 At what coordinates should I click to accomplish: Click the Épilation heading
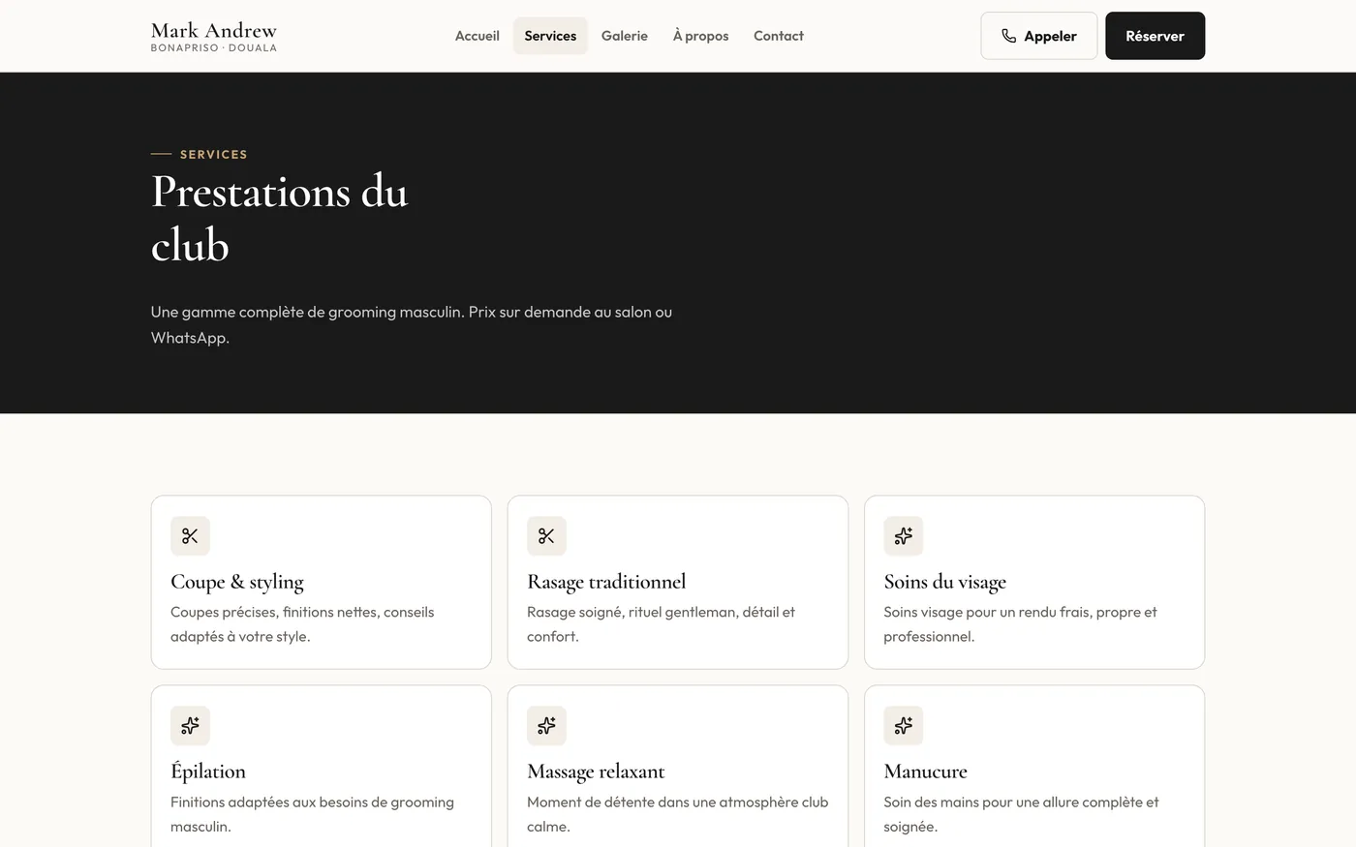coord(208,771)
